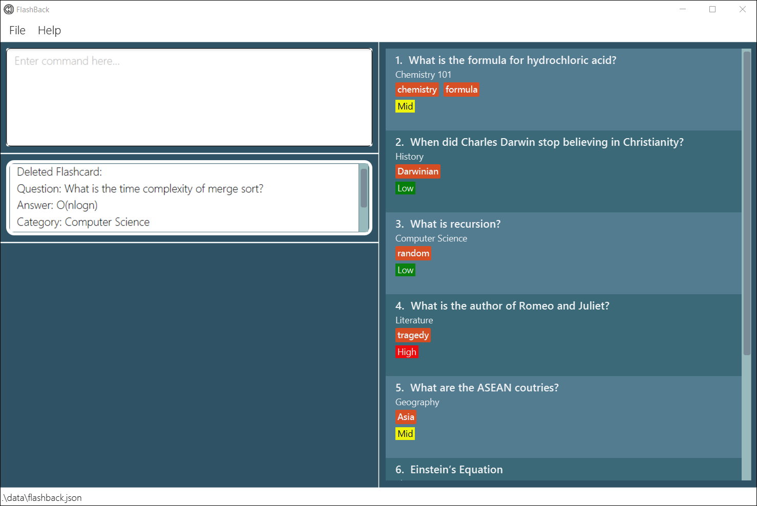Viewport: 757px width, 506px height.
Task: Click the 'tragedy' tag
Action: 413,336
